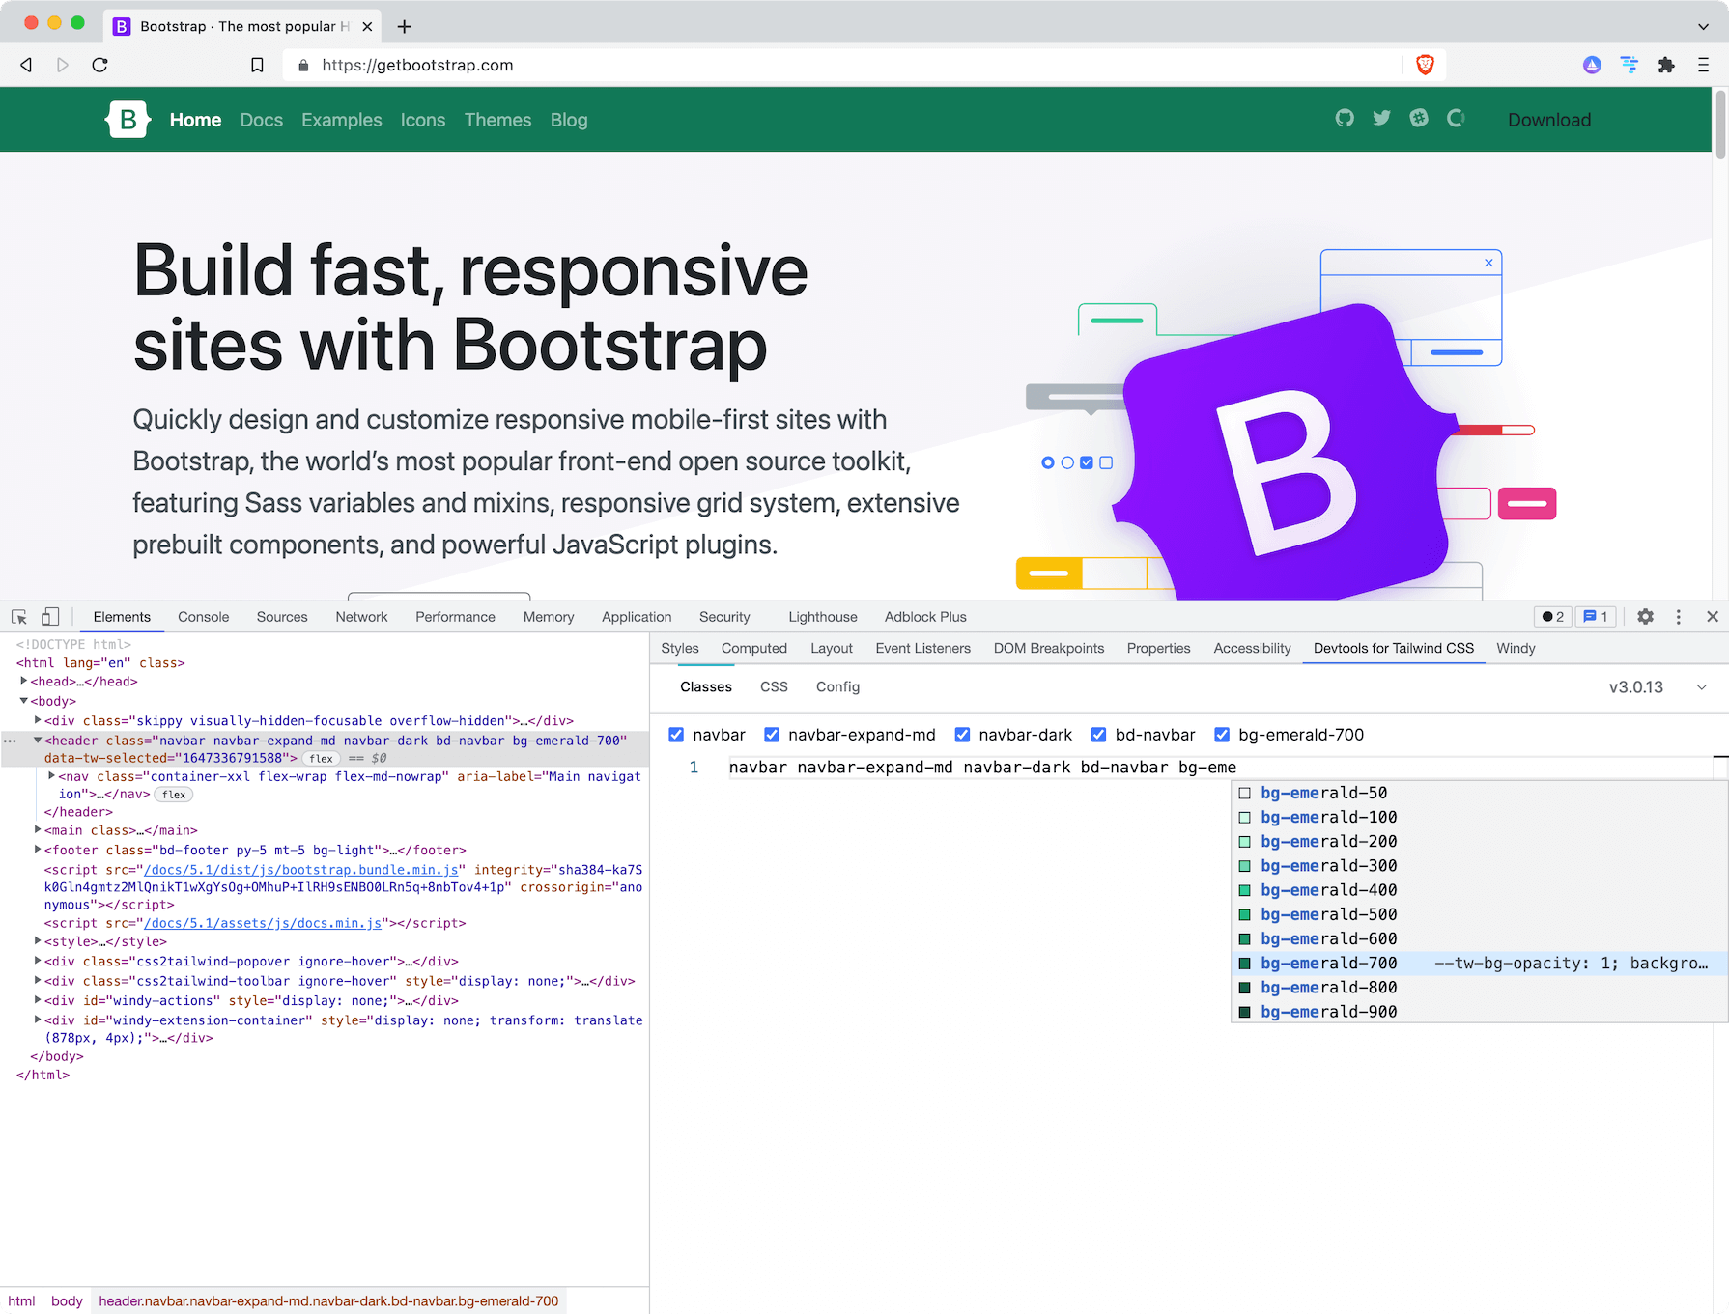Uncheck the navbar-dark class
Viewport: 1729px width, 1314px height.
point(962,735)
